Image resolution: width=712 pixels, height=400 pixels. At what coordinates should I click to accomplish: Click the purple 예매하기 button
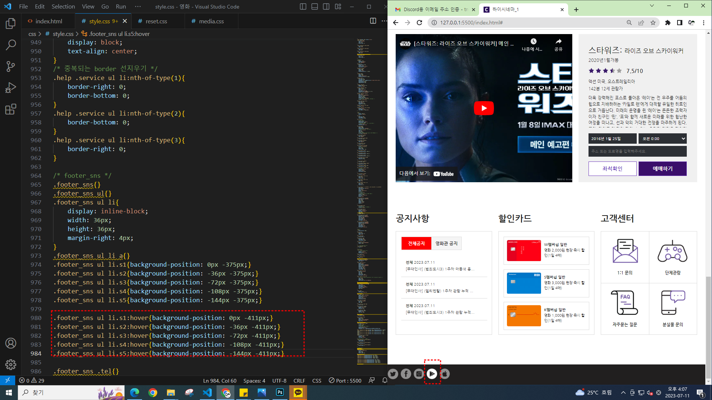tap(662, 169)
